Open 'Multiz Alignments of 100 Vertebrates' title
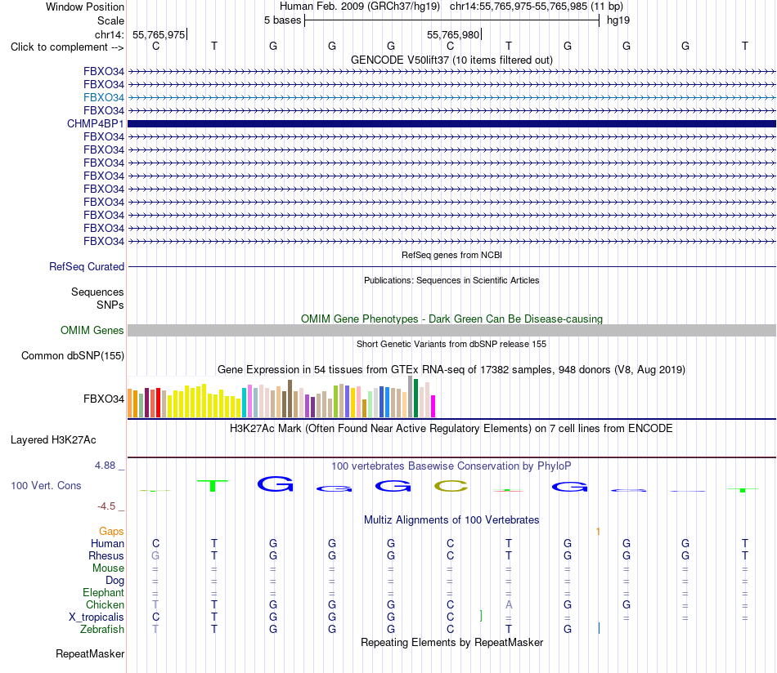Viewport: 777px width, 673px height. (x=451, y=520)
